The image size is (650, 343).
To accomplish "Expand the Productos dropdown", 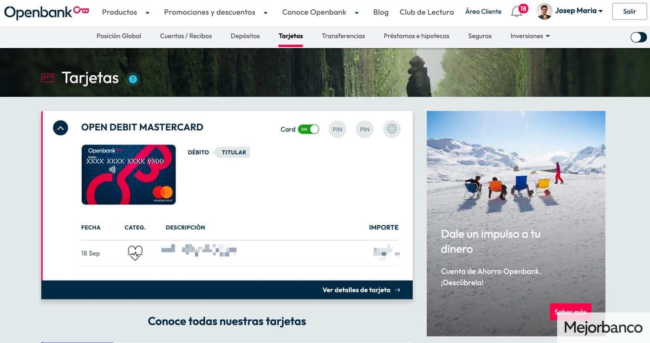I will coord(126,13).
